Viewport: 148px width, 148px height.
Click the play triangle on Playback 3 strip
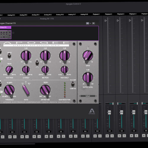[118, 20]
